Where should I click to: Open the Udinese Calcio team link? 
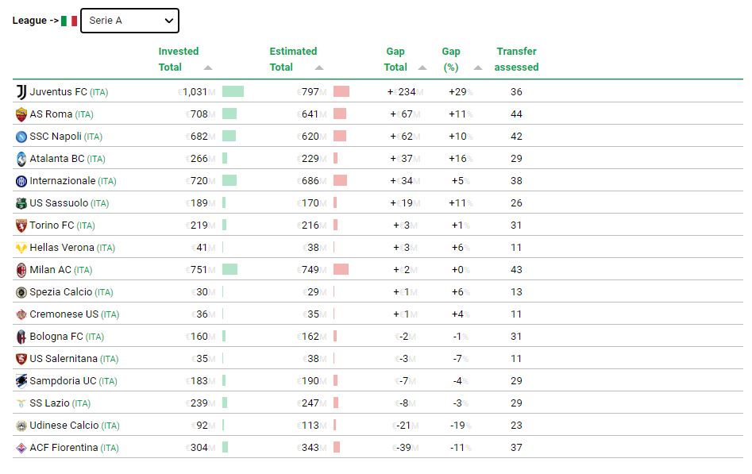click(x=64, y=426)
